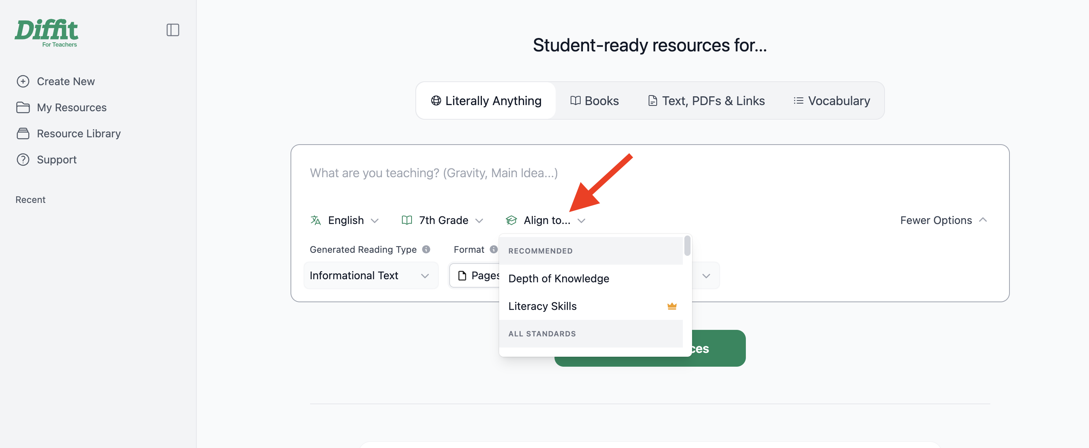1089x448 pixels.
Task: Toggle the Align to... standards dropdown
Action: coord(546,220)
